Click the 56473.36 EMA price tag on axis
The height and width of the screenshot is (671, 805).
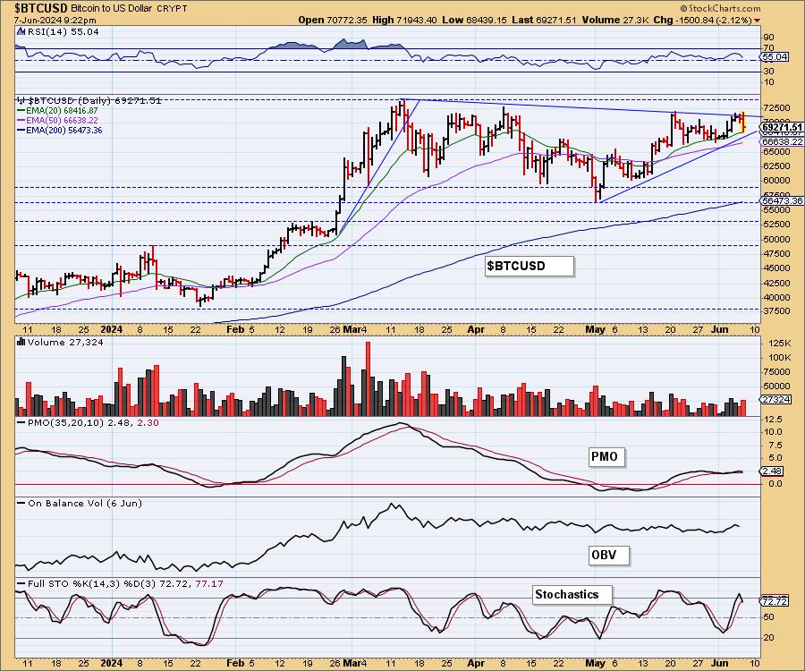pos(782,200)
